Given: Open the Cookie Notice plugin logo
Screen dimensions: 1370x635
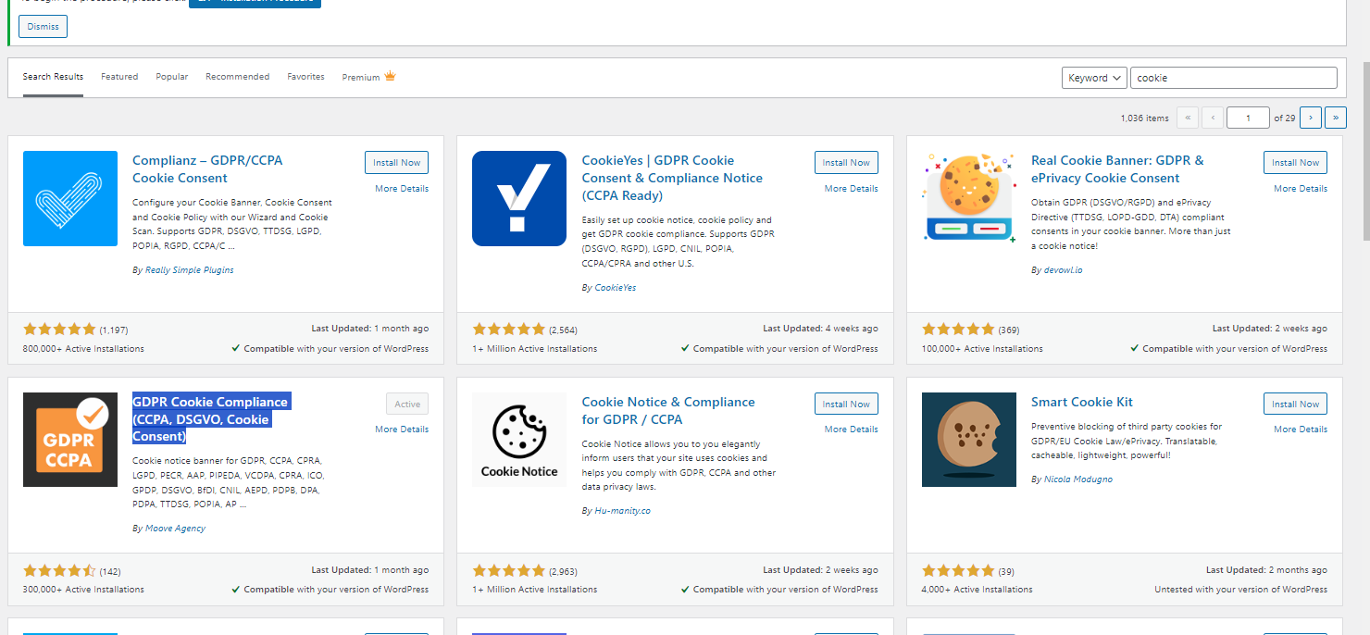Looking at the screenshot, I should click(x=519, y=440).
